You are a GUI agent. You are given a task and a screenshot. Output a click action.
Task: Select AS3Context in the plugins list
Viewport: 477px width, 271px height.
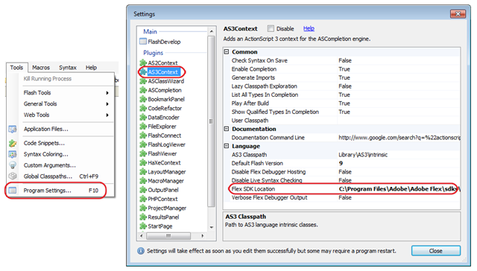tap(162, 72)
